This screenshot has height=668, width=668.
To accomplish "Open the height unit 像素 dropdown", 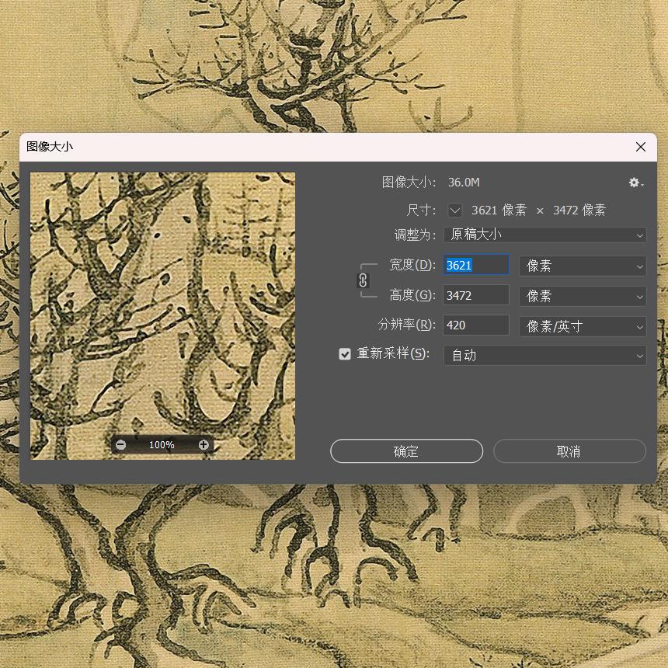I will (x=583, y=296).
